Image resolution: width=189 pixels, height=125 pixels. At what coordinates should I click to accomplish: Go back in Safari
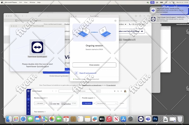(23, 16)
